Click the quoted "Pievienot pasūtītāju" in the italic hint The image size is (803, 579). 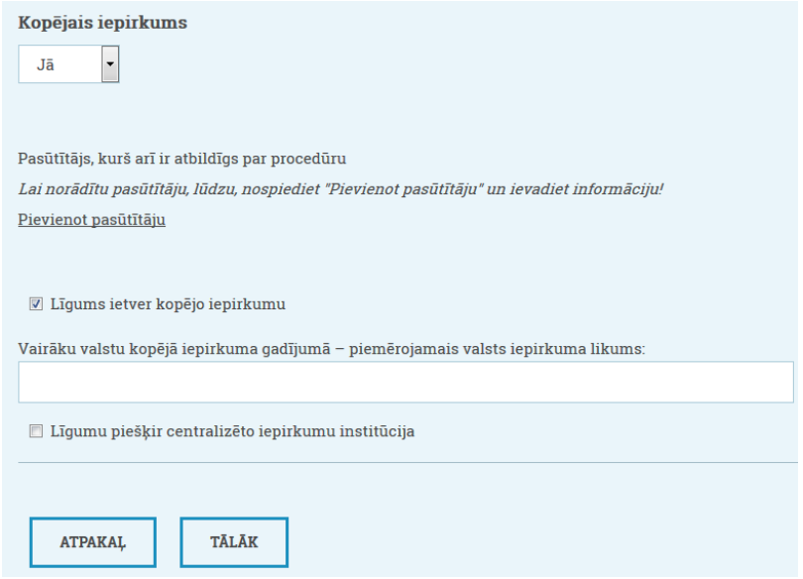click(428, 188)
